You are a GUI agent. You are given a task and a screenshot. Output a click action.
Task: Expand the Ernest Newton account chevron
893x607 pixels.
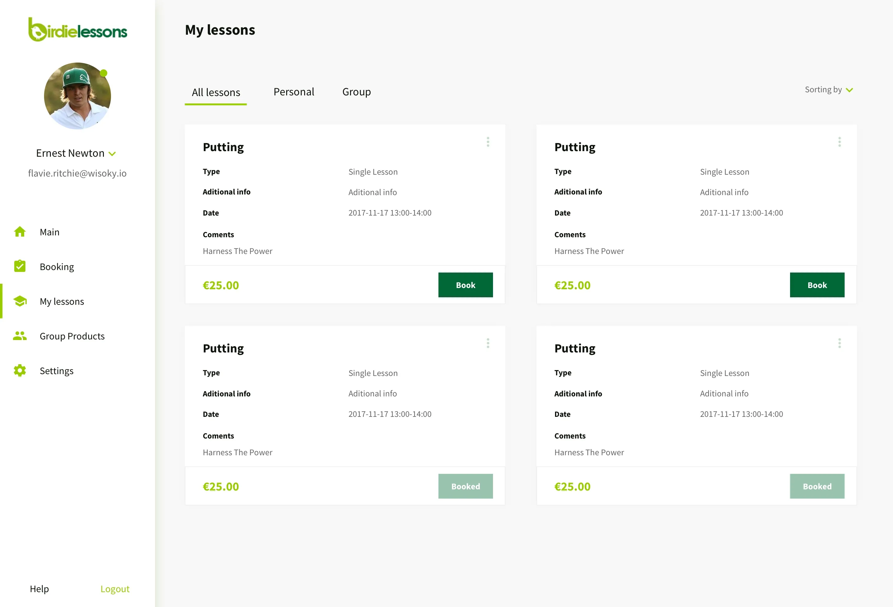112,154
